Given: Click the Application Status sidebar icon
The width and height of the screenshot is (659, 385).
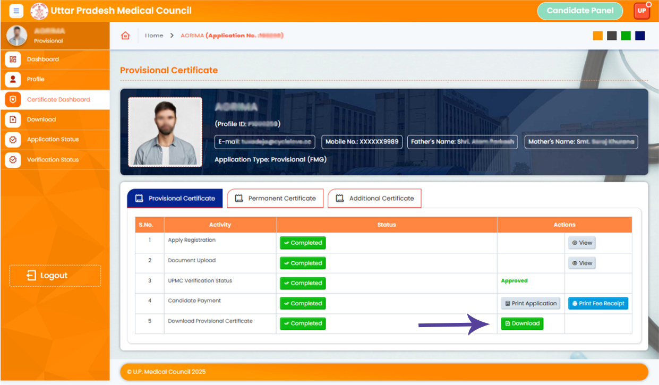Looking at the screenshot, I should [x=13, y=140].
